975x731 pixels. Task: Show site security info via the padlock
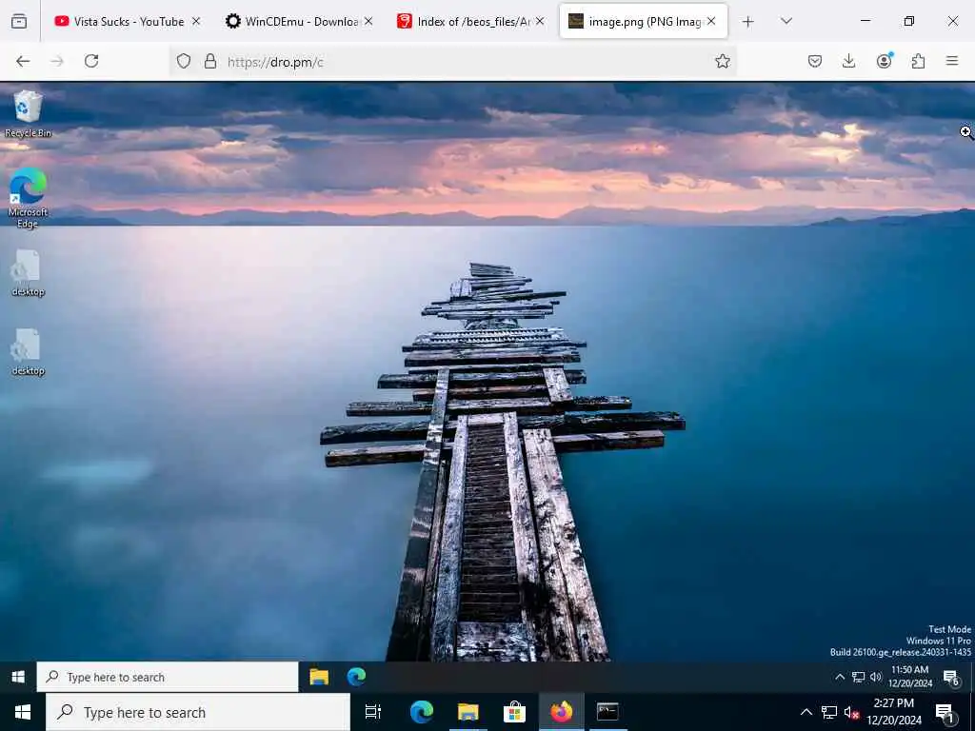pyautogui.click(x=210, y=61)
